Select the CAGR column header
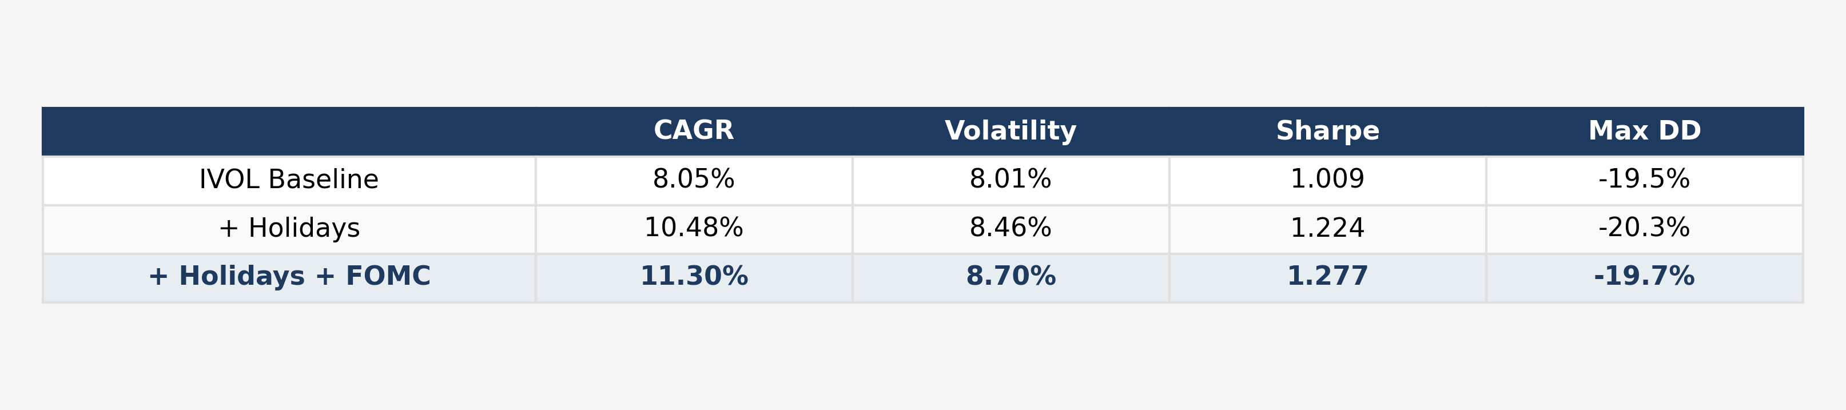This screenshot has width=1846, height=410. pos(694,131)
